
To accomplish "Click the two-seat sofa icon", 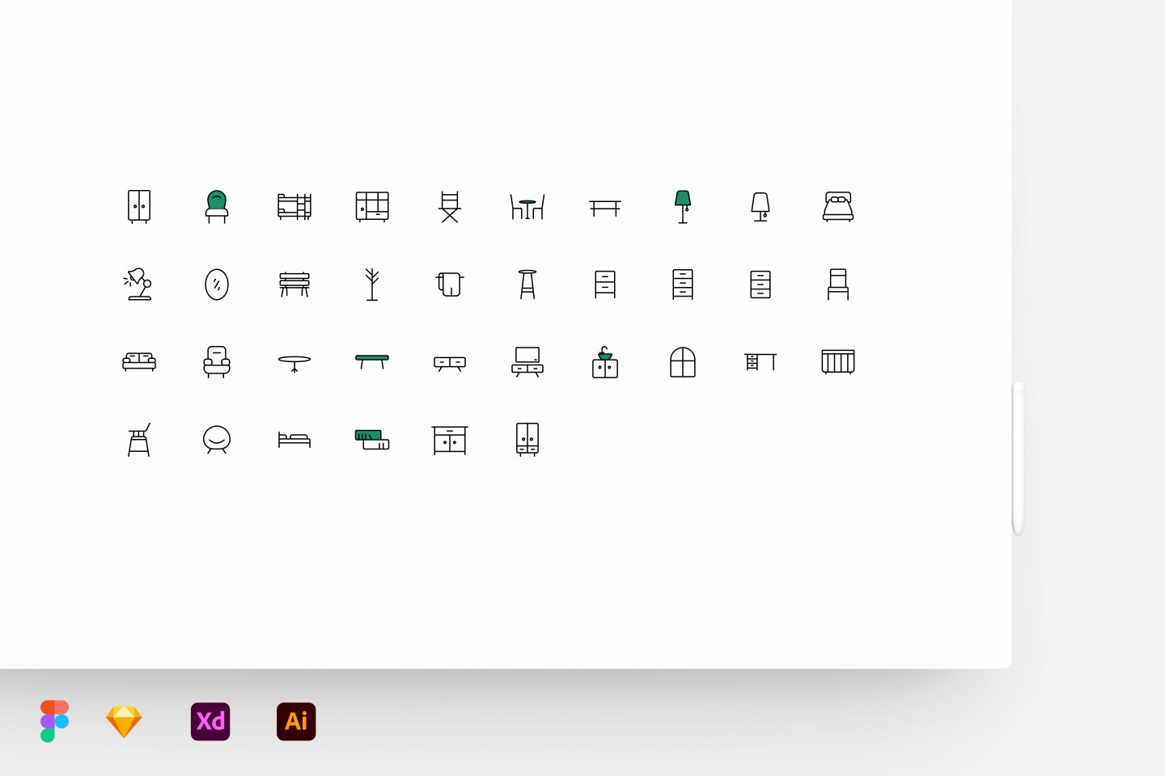I will pos(139,361).
